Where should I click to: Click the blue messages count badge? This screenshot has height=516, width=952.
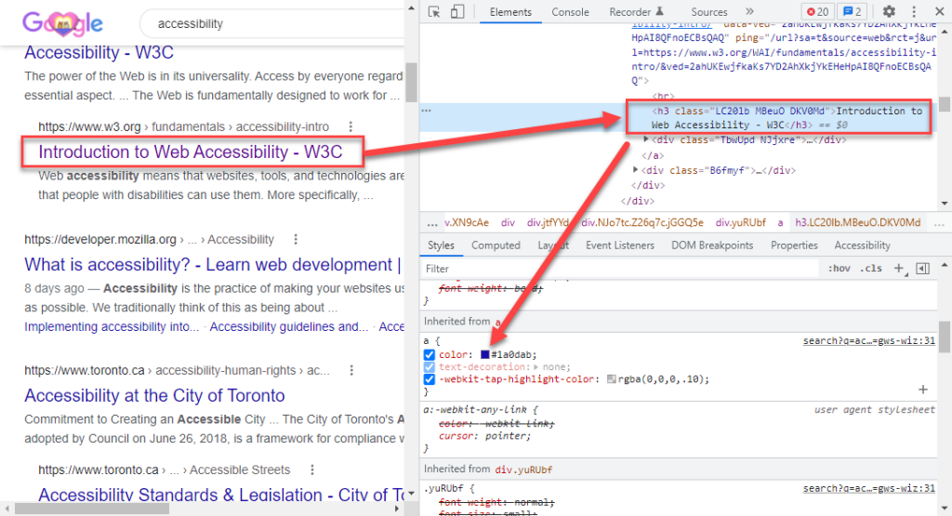[x=853, y=12]
